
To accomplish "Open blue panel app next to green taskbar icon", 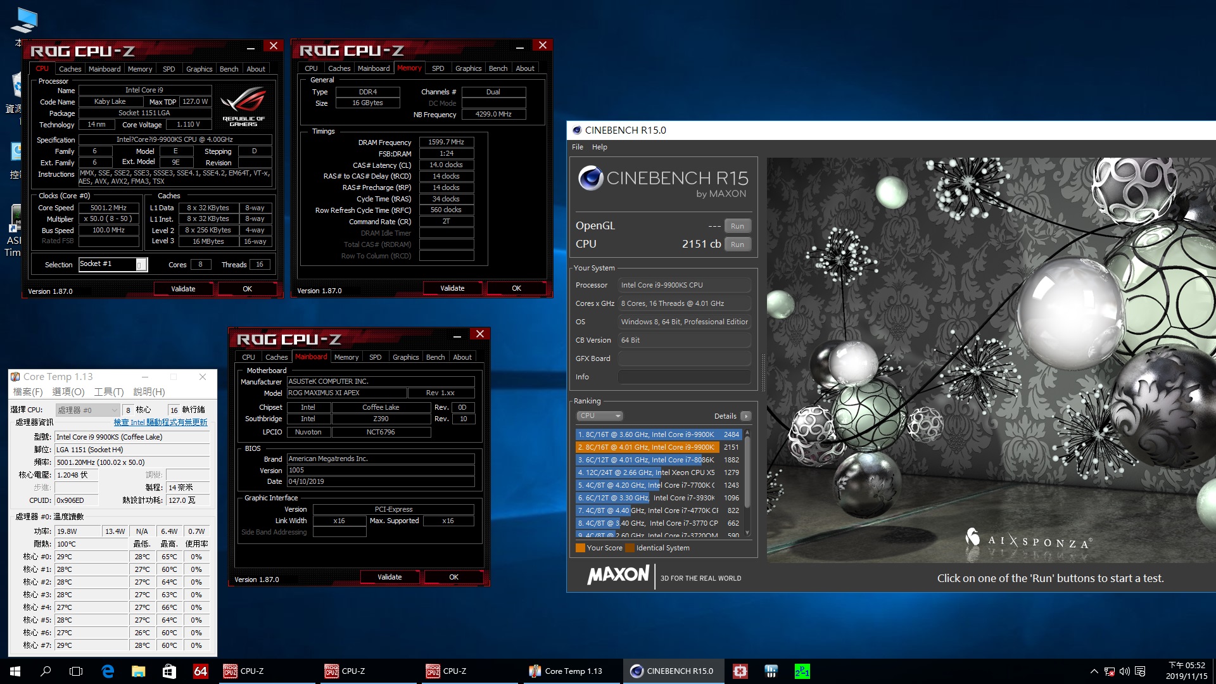I will coord(771,671).
